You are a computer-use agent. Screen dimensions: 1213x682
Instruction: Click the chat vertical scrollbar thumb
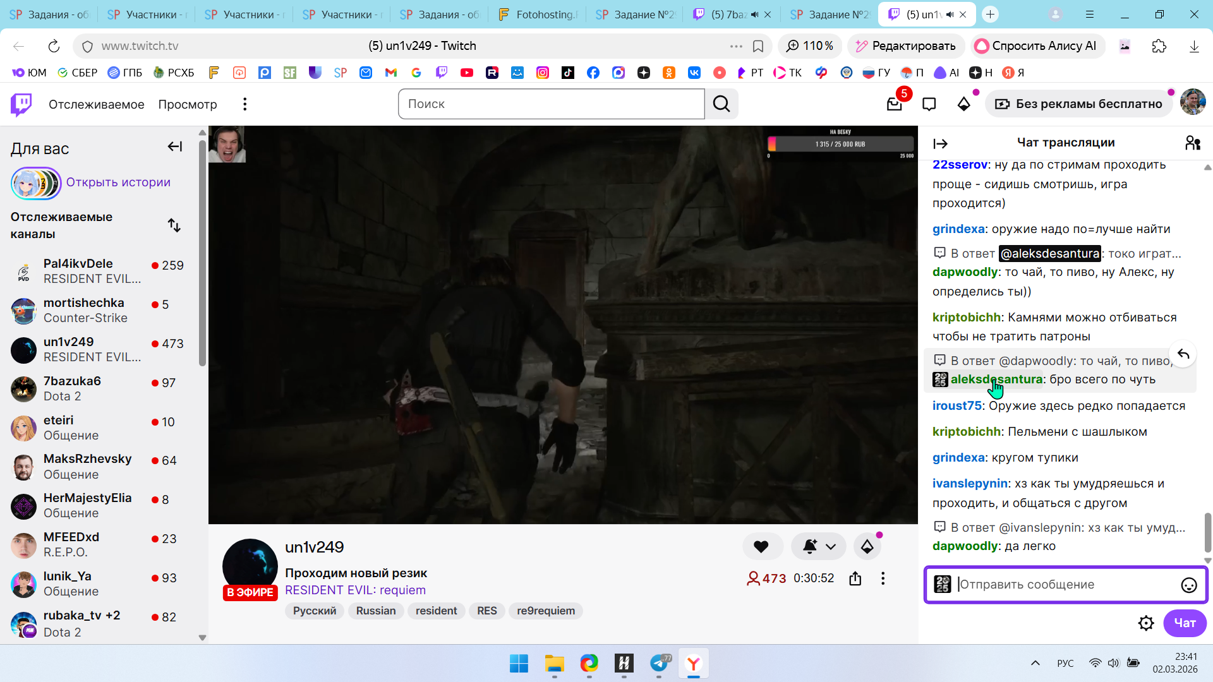click(x=1207, y=532)
